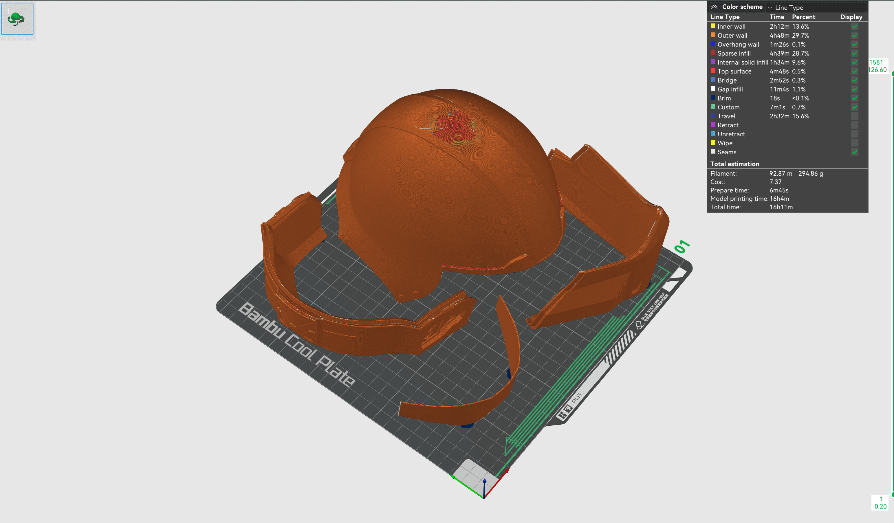
Task: Click the Total time value 16h11m
Action: (781, 207)
